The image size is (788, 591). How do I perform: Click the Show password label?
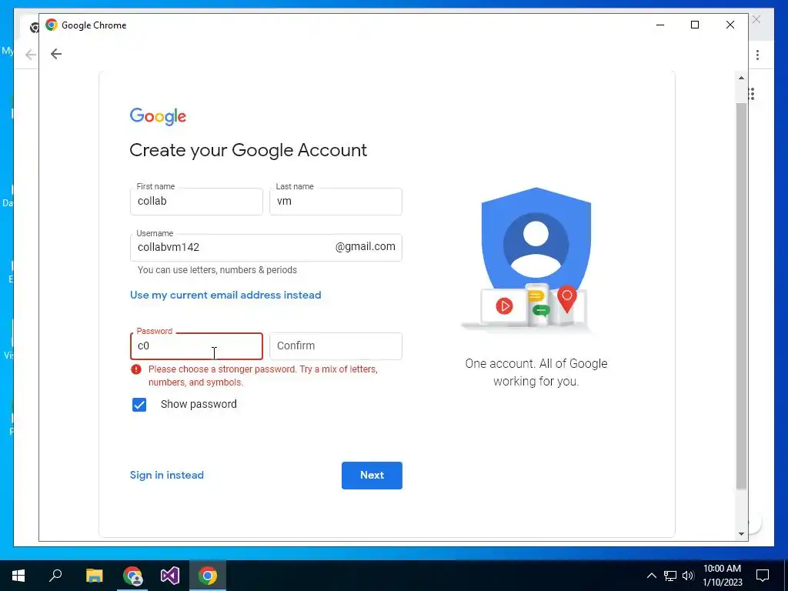coord(199,404)
